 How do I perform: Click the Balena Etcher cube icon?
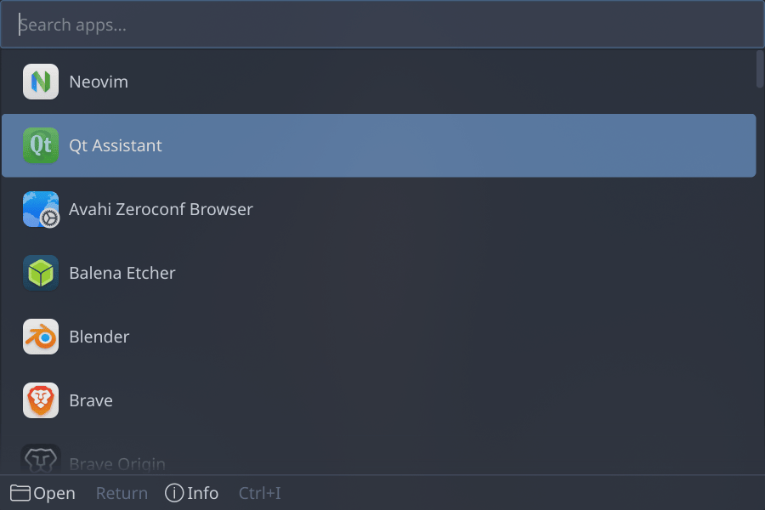[41, 273]
